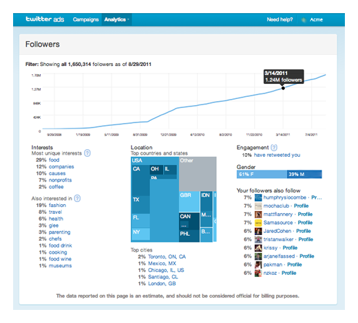Click tristanwalker avatar thumbnail
The height and width of the screenshot is (323, 358).
point(258,240)
